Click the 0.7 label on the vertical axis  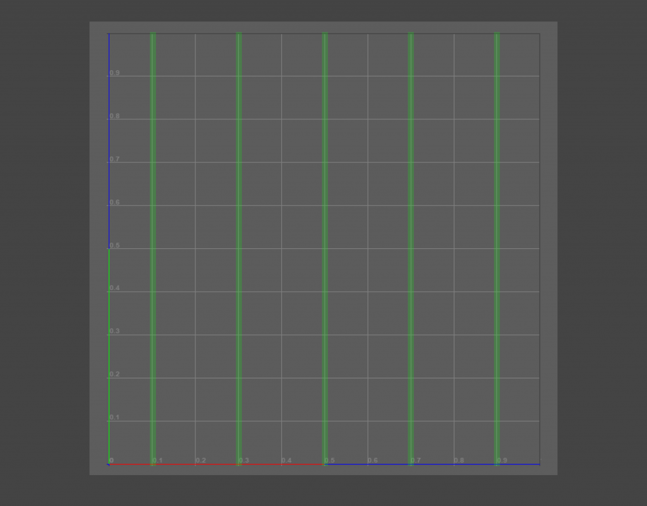pyautogui.click(x=115, y=159)
